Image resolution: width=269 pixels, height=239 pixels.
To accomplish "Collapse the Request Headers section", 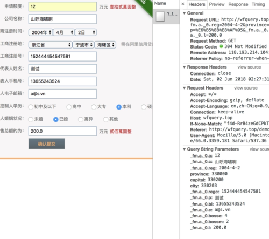I will coord(184,88).
